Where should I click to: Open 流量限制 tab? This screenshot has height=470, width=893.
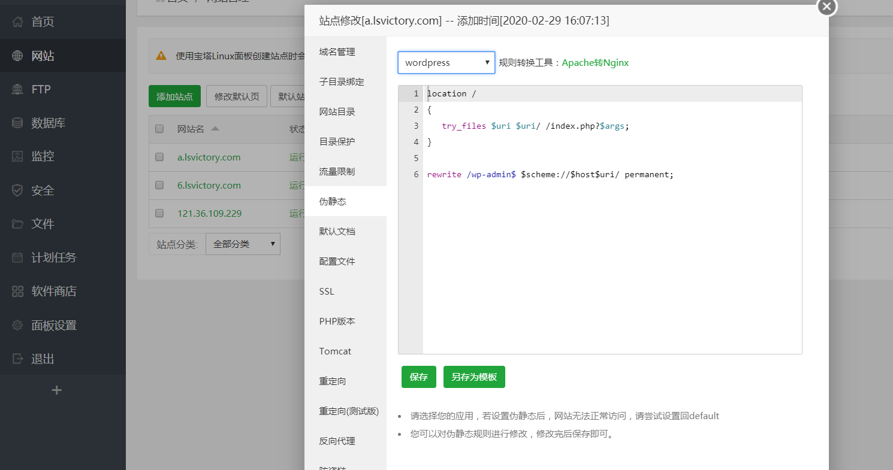345,172
